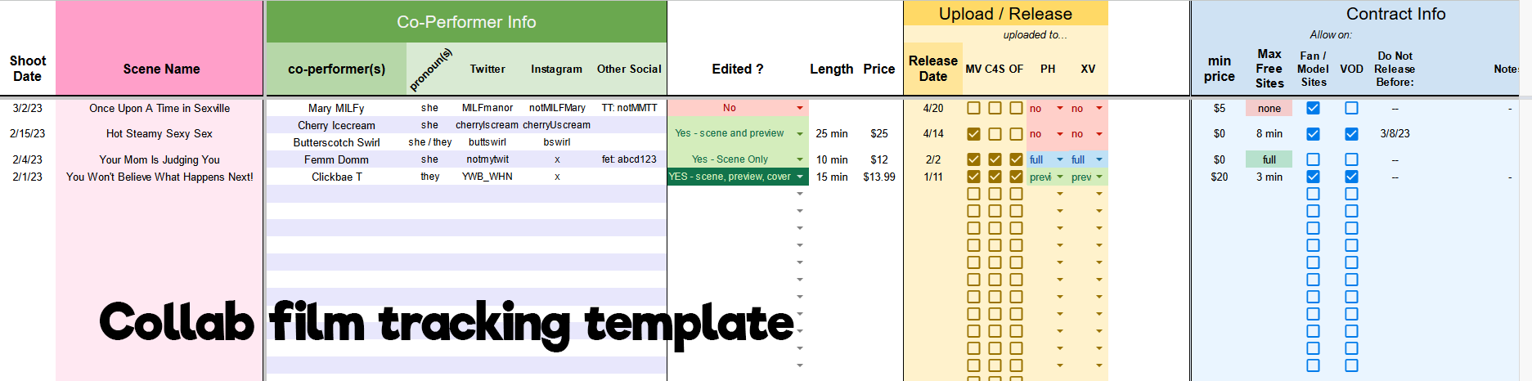1532x381 pixels.
Task: Click the red "none" Max Free Sites cell
Action: coord(1269,108)
